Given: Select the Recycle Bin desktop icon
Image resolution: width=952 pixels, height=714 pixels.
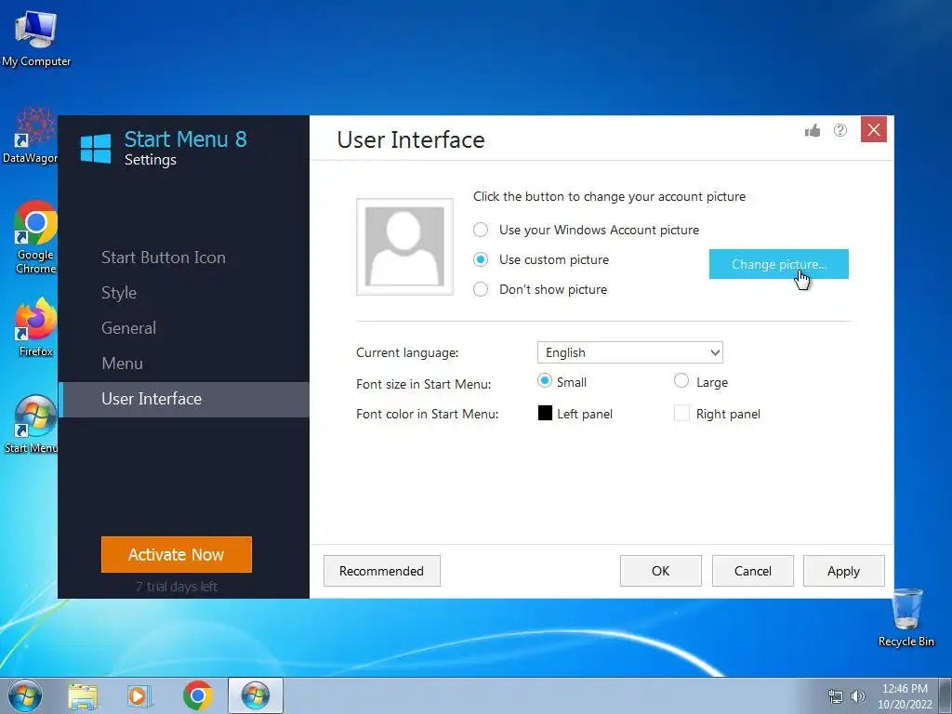Looking at the screenshot, I should click(x=906, y=617).
